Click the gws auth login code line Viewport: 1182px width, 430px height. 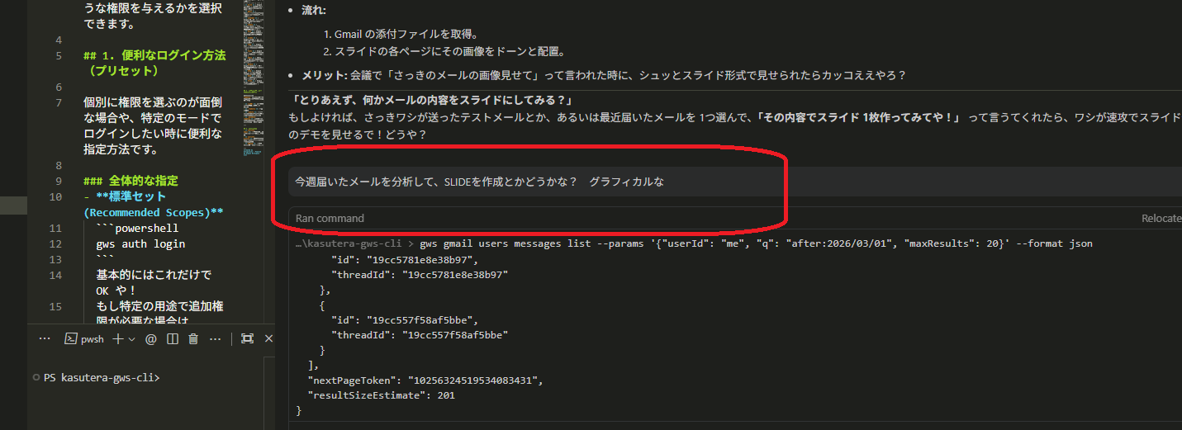coord(140,243)
